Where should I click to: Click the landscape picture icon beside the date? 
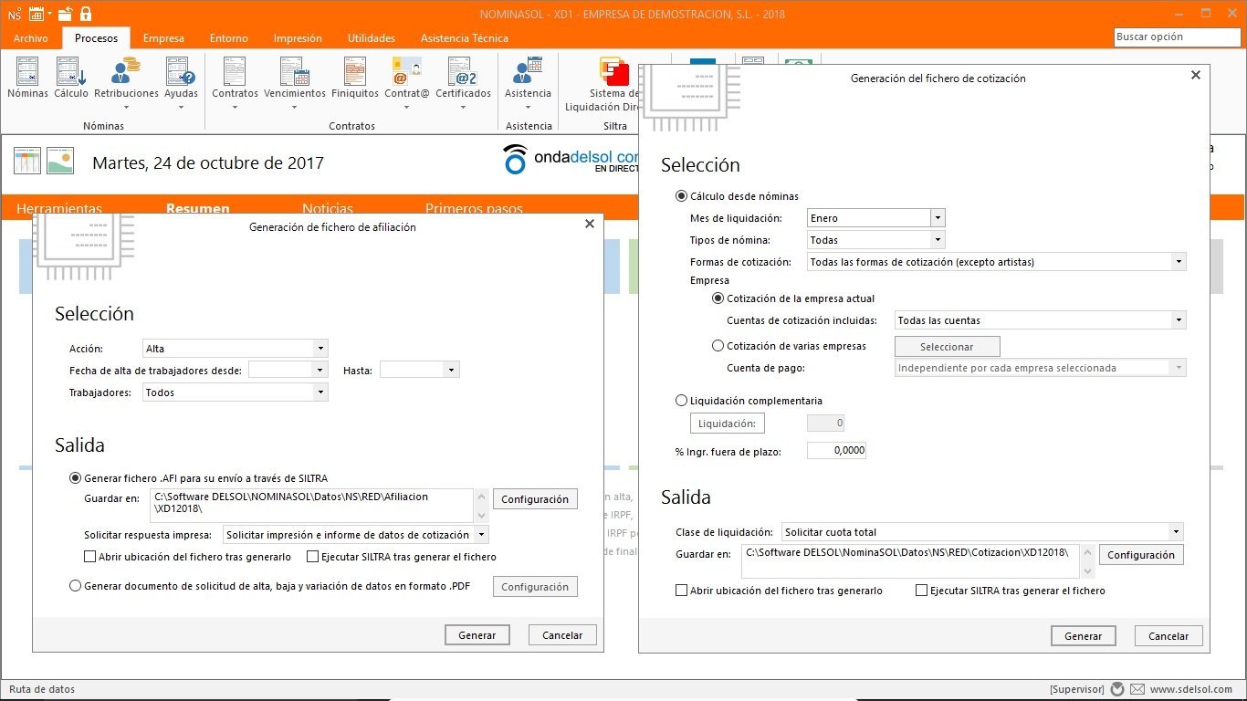coord(60,162)
